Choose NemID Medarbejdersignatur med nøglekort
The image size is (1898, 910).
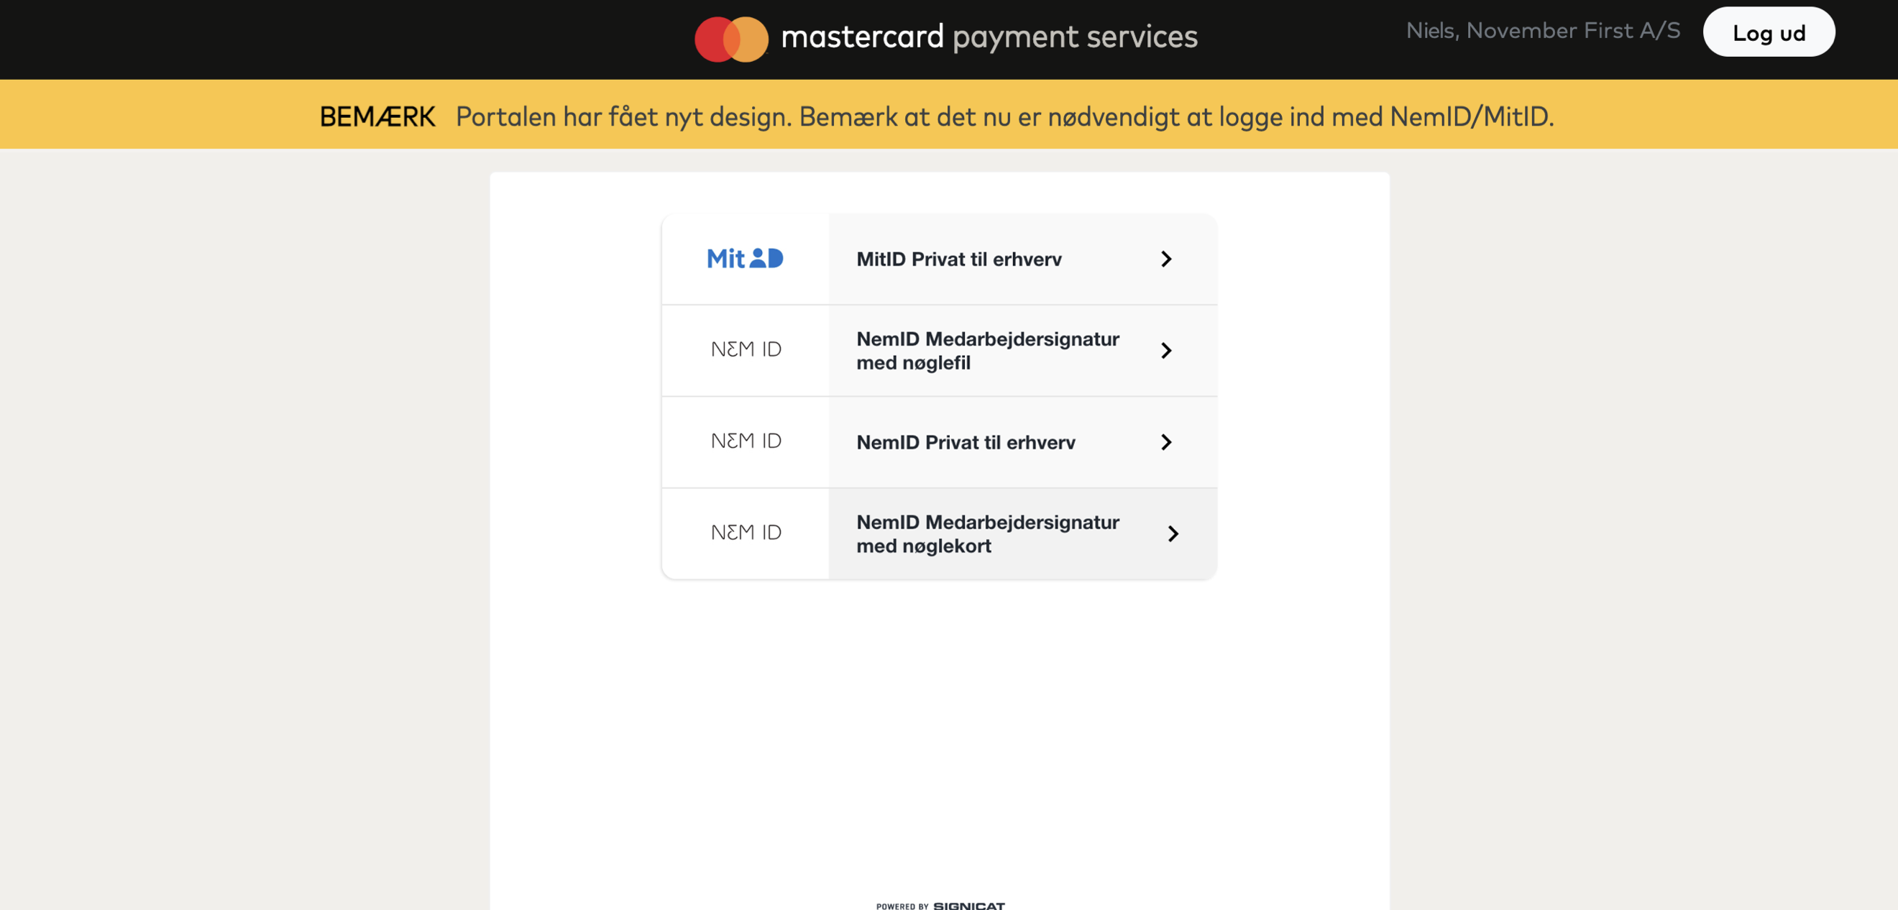point(940,533)
